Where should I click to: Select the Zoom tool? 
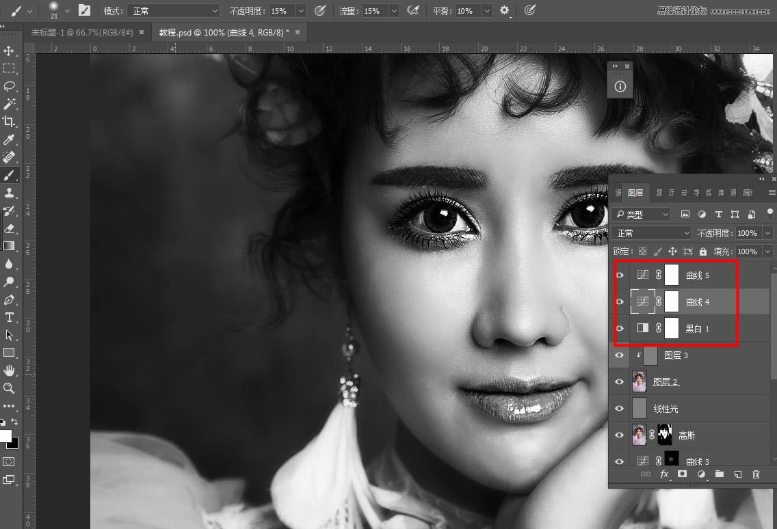click(9, 388)
